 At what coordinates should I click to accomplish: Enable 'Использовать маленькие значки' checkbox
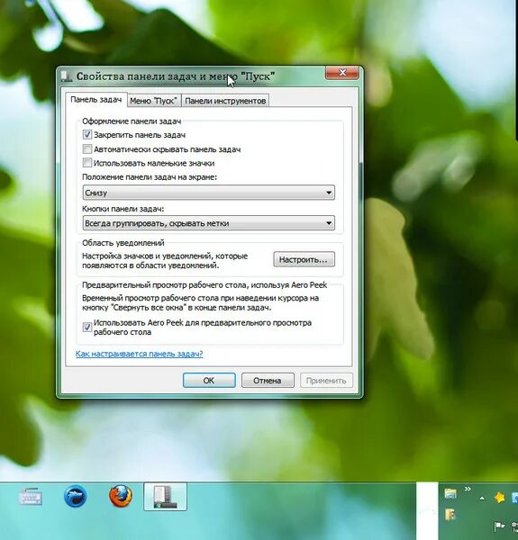point(87,163)
